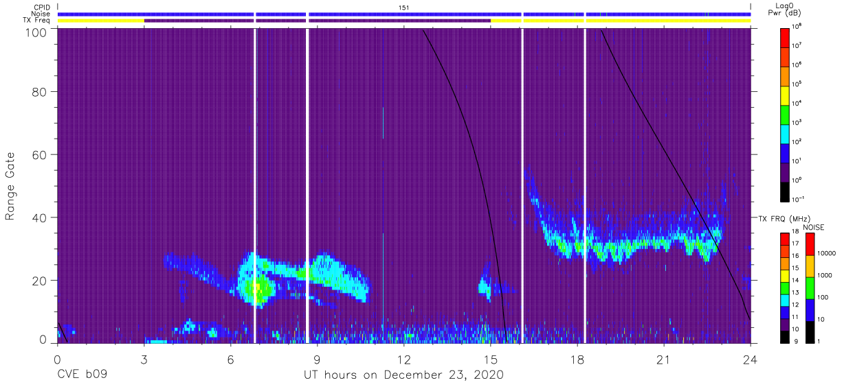This screenshot has width=844, height=389.
Task: Click the green segment of the NOISE colorbar
Action: tap(810, 288)
